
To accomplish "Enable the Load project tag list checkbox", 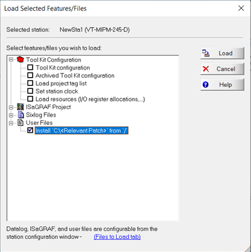I will point(30,83).
